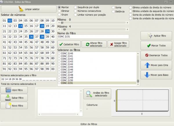The width and height of the screenshot is (174, 126).
Task: Select the CONC 2143 list row text
Action: point(67,62)
